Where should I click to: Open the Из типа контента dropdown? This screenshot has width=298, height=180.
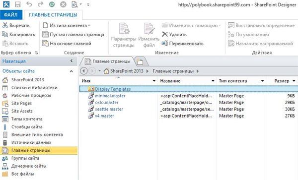pyautogui.click(x=67, y=25)
